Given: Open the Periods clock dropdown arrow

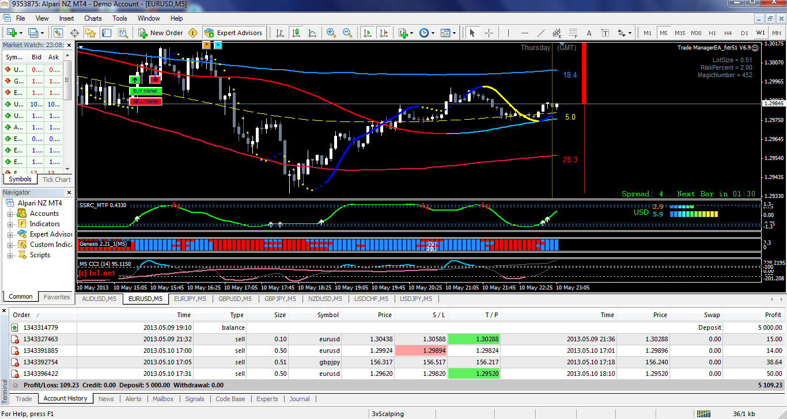Looking at the screenshot, I should 433,33.
